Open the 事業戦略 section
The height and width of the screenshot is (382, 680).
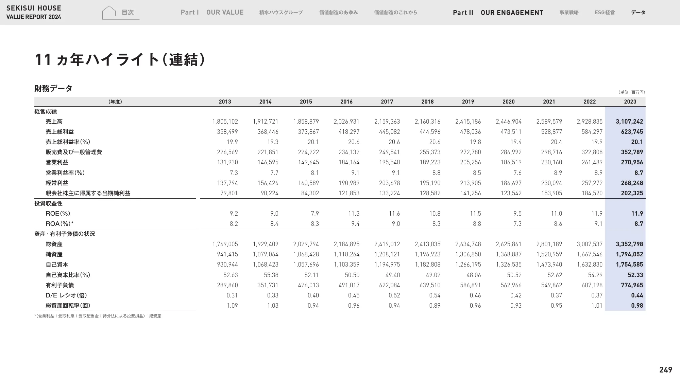point(569,13)
